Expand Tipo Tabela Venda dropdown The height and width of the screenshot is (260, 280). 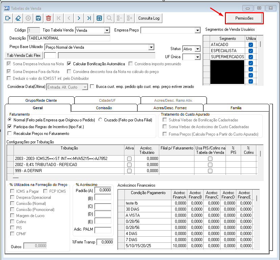(107, 30)
